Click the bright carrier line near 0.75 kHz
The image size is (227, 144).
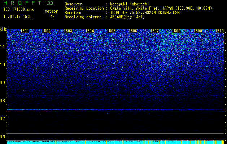click(x=115, y=110)
